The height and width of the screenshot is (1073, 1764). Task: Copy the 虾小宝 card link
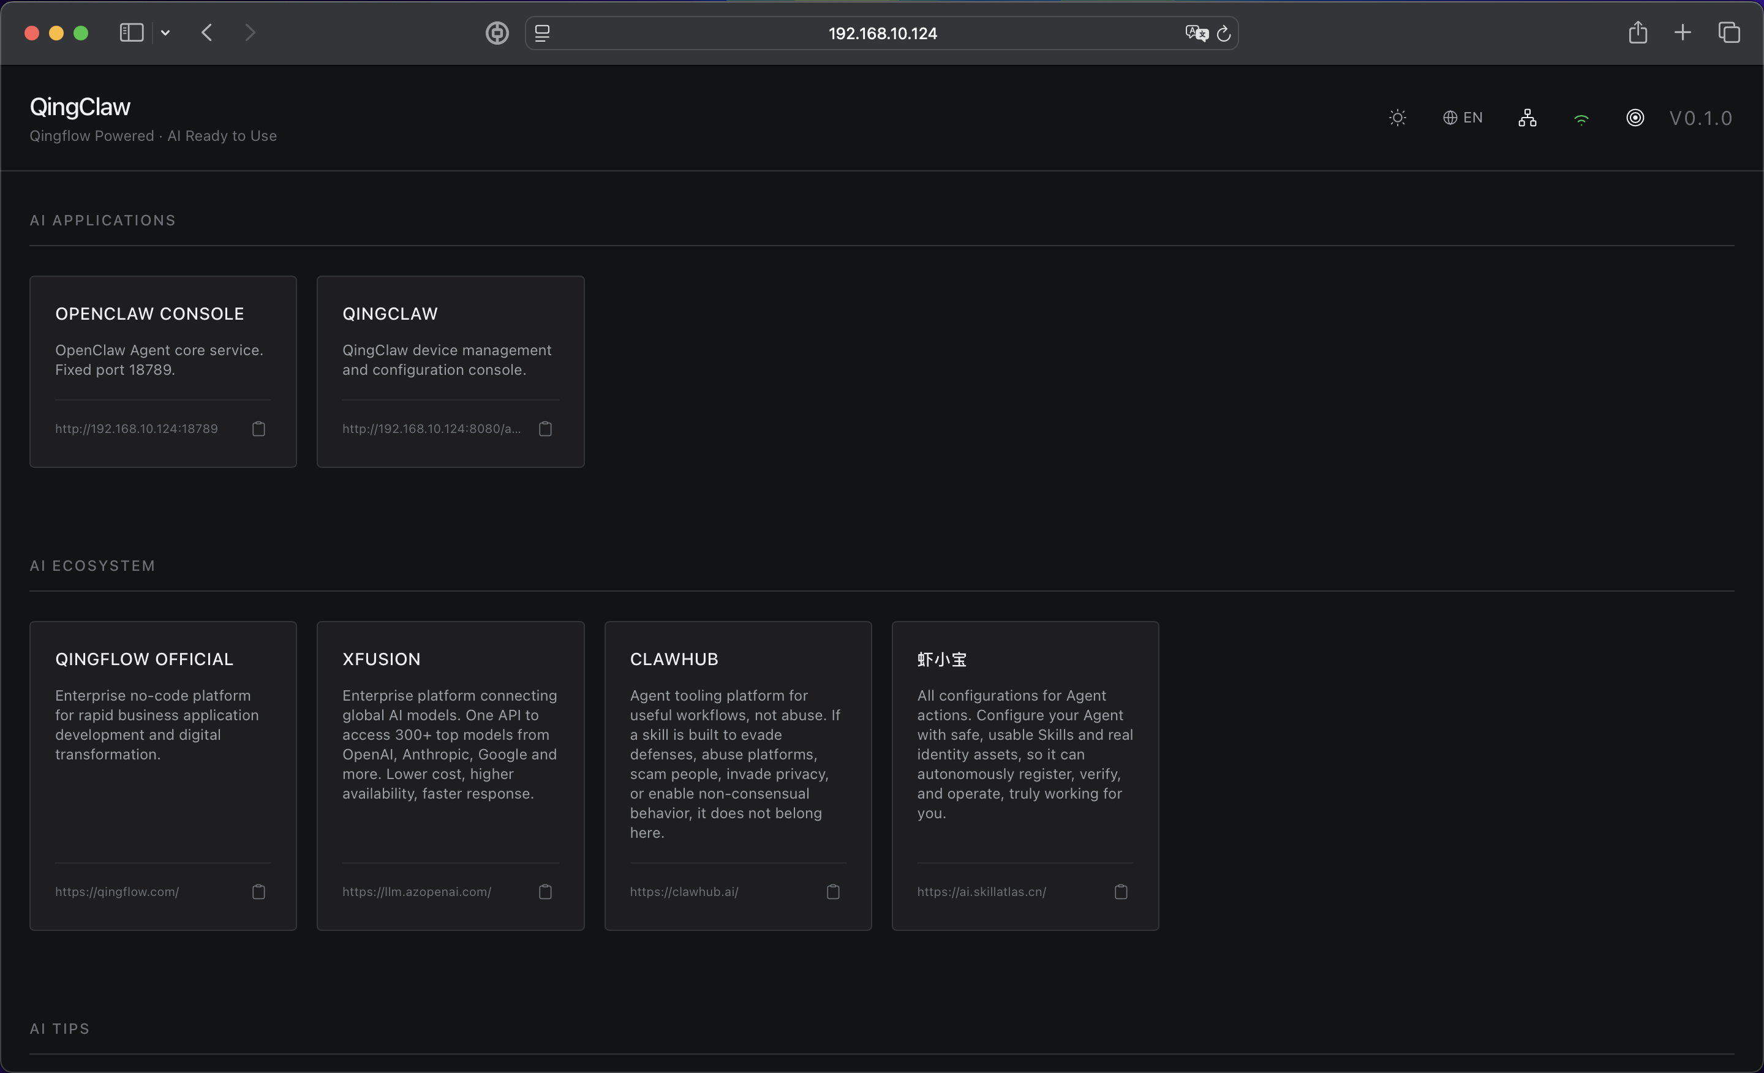point(1121,892)
